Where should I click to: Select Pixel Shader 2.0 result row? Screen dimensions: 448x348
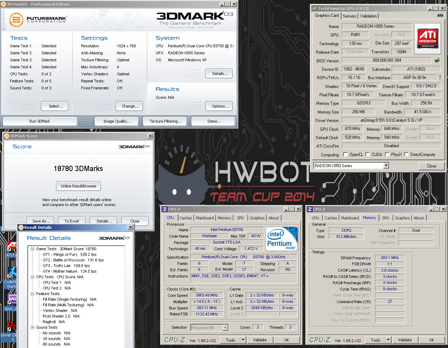tap(61, 316)
